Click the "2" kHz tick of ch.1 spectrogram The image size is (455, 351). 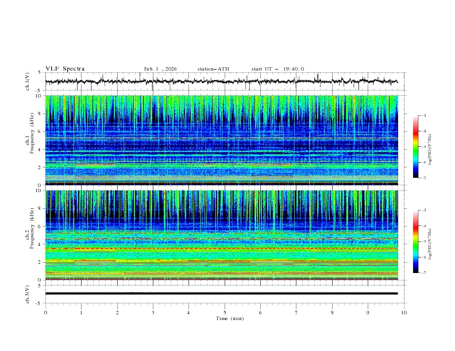tap(41, 167)
